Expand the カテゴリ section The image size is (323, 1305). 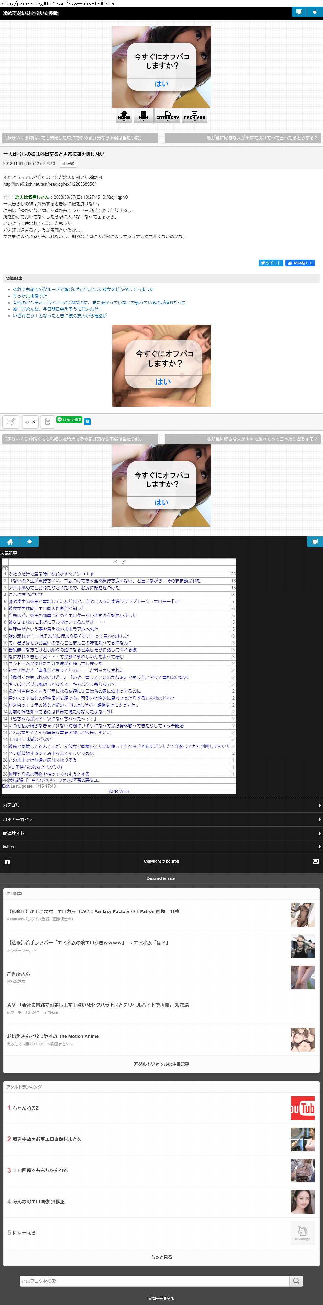click(161, 805)
